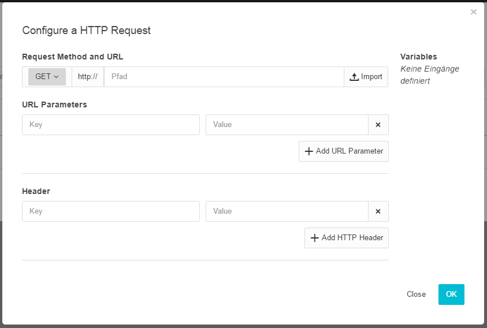Focus the URL Parameters Value field
Viewport: 487px width, 328px height.
[x=287, y=125]
